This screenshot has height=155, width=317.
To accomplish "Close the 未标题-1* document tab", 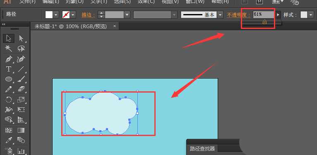I will point(115,26).
